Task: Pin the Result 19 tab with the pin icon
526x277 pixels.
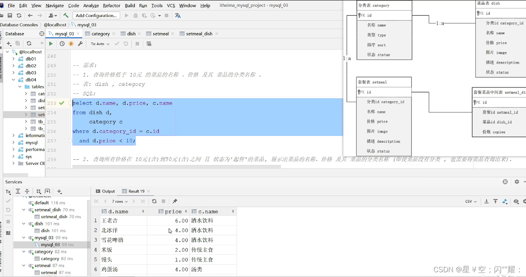Action: coord(174,201)
